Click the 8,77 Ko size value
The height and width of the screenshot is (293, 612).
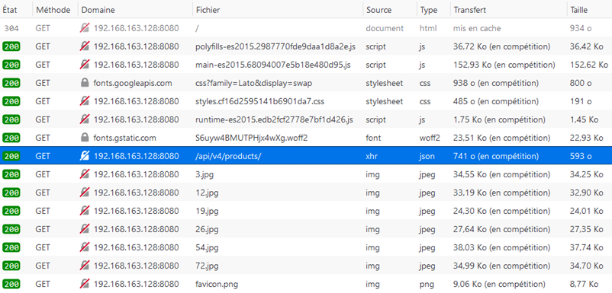pos(584,284)
